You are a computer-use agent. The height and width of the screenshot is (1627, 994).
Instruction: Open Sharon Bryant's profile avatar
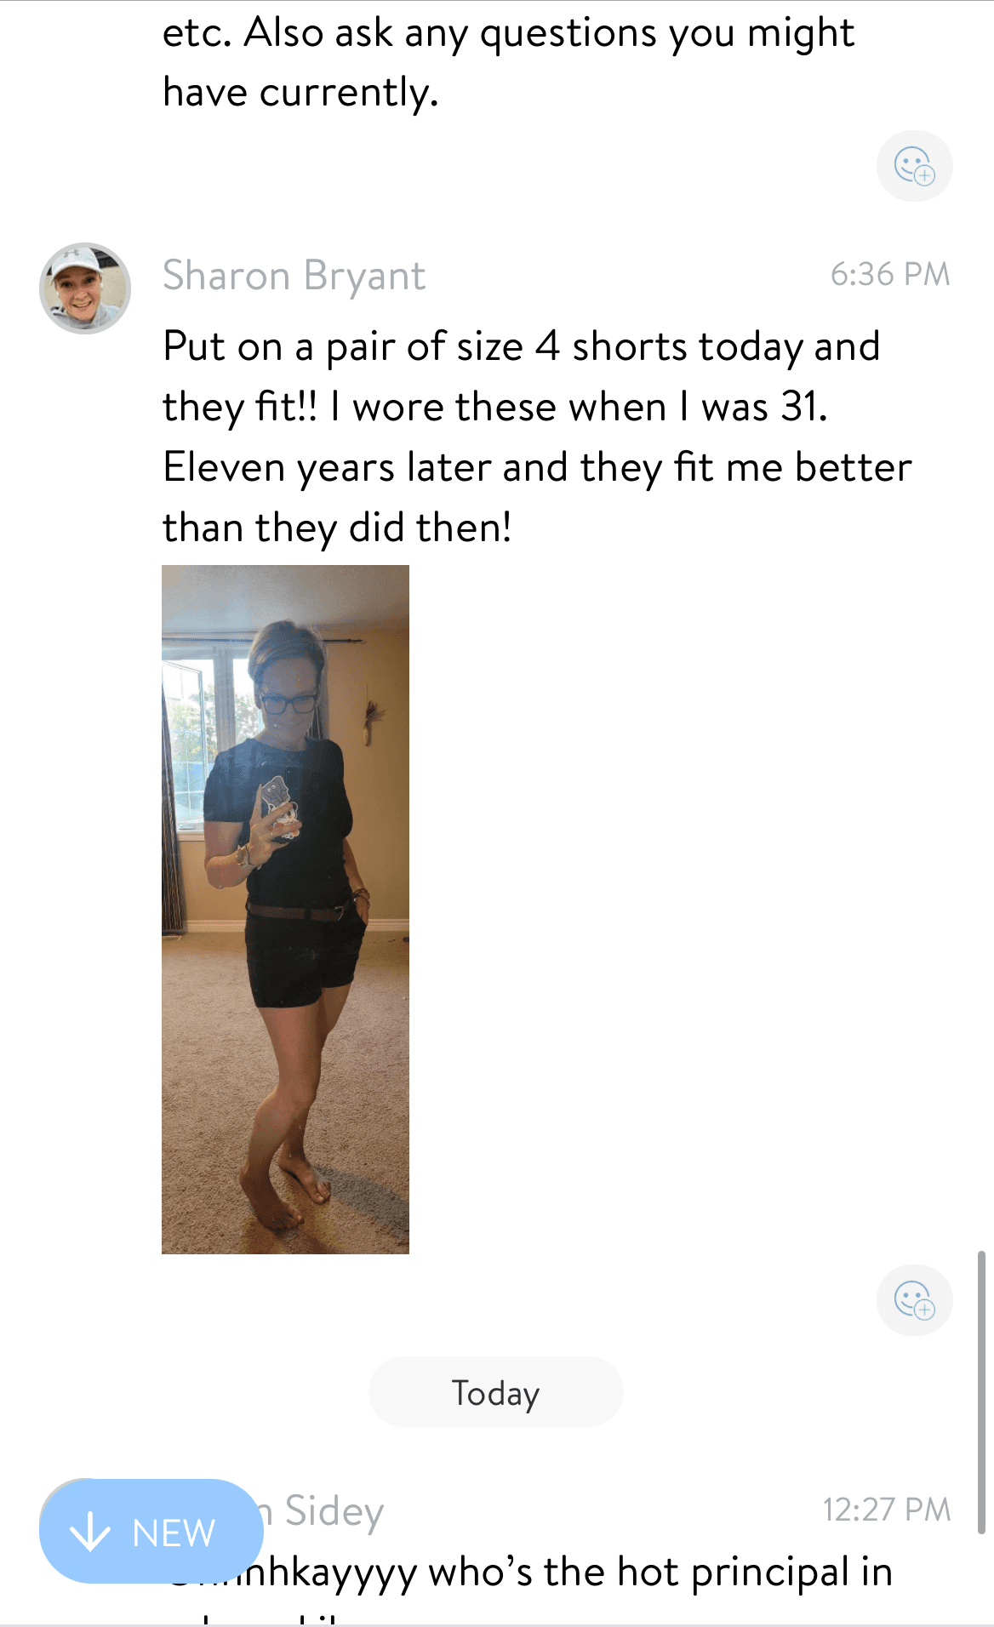point(85,288)
